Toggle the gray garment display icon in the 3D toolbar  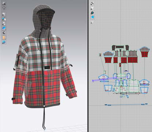[x=4, y=8]
